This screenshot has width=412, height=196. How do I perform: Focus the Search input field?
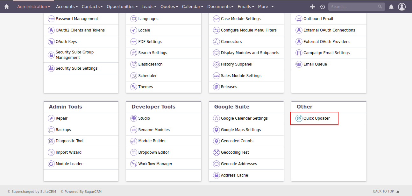356,7
